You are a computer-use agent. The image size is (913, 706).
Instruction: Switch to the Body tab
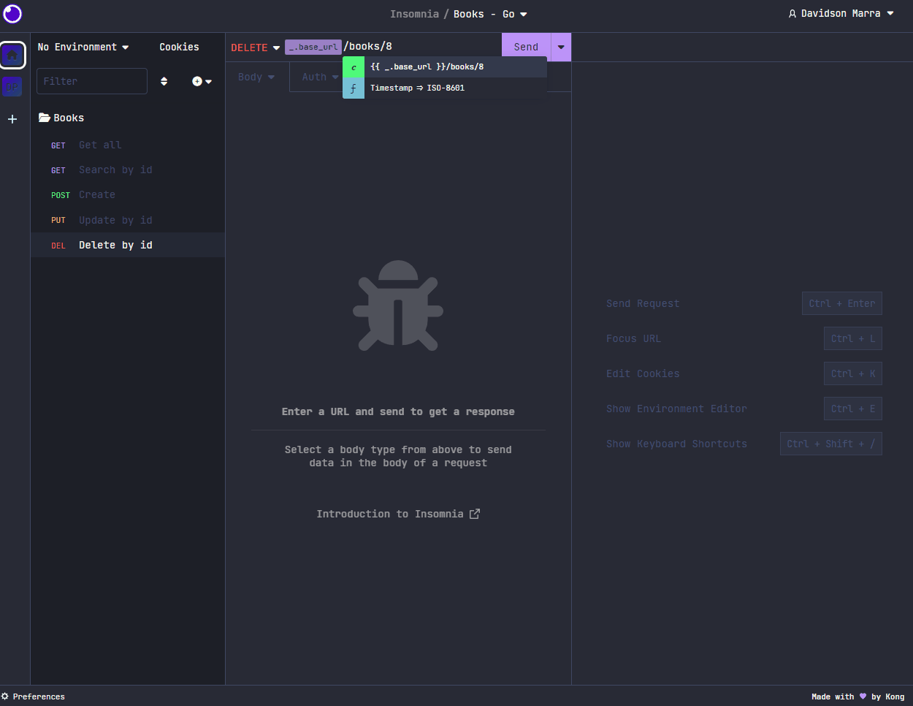point(256,77)
